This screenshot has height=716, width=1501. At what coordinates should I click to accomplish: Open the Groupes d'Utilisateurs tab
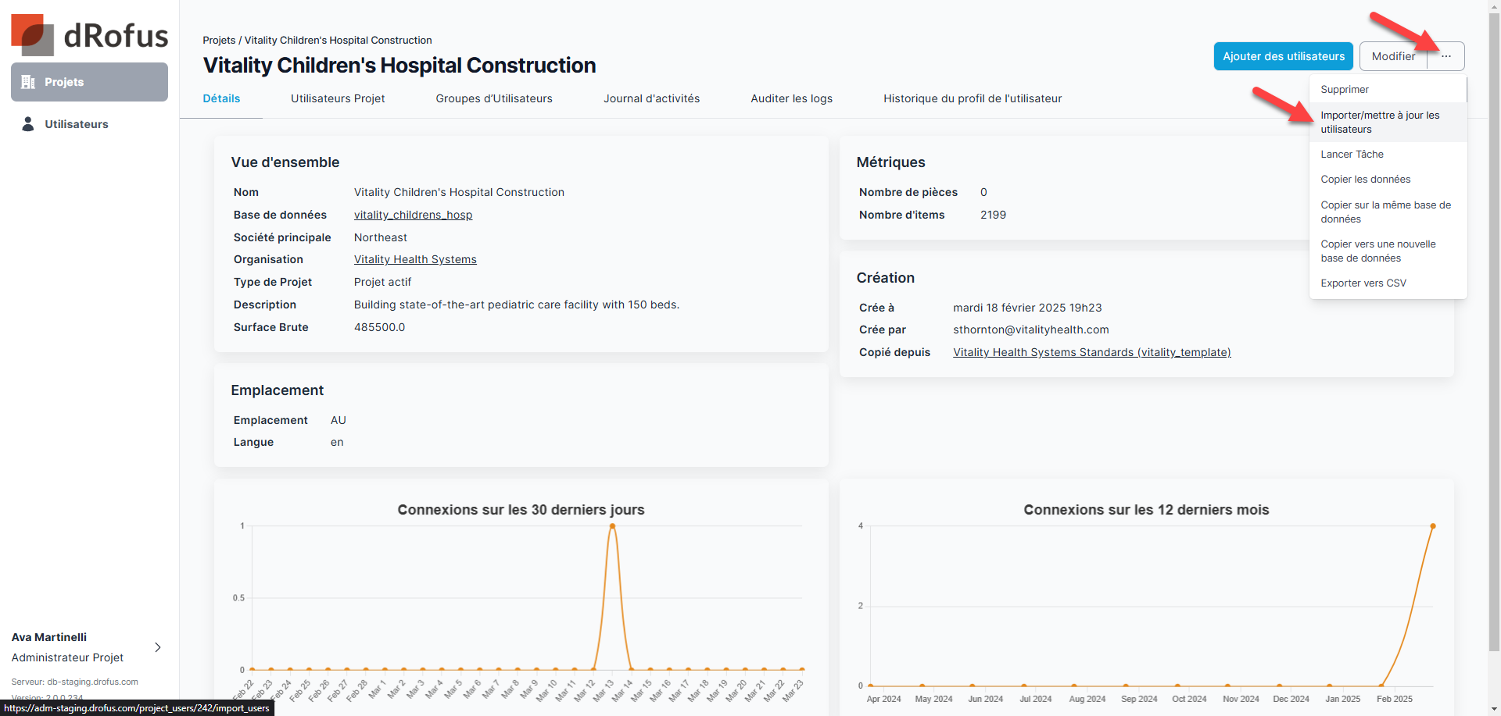pos(493,98)
